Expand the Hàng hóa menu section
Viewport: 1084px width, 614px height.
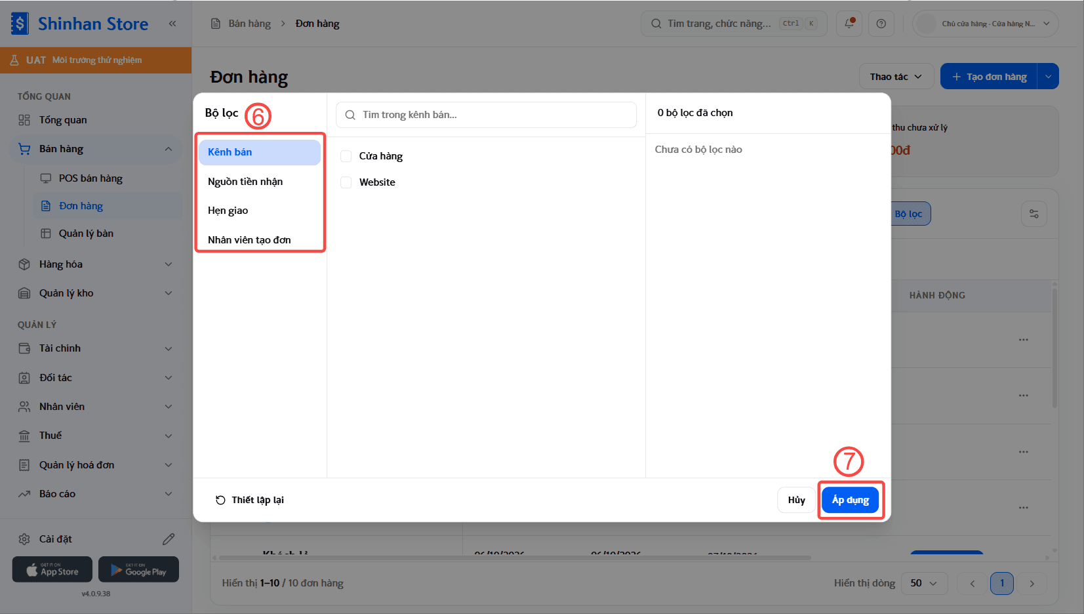(169, 264)
